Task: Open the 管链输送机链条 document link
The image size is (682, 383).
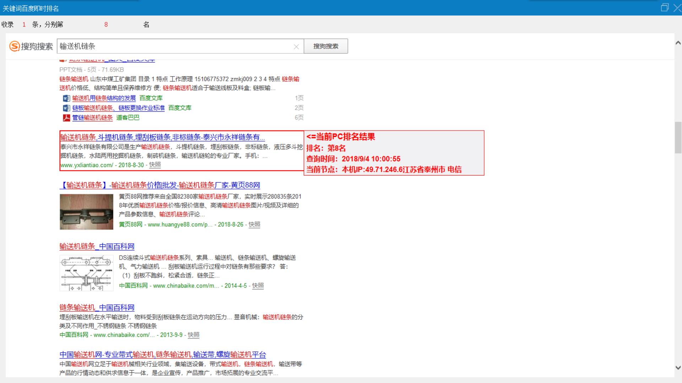Action: (92, 118)
